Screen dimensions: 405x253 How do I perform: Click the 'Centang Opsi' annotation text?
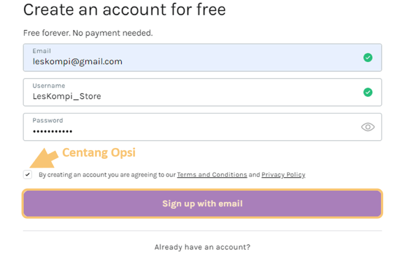[99, 153]
